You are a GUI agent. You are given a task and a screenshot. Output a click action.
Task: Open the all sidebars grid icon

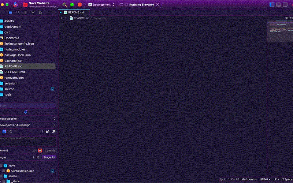[x=41, y=12]
